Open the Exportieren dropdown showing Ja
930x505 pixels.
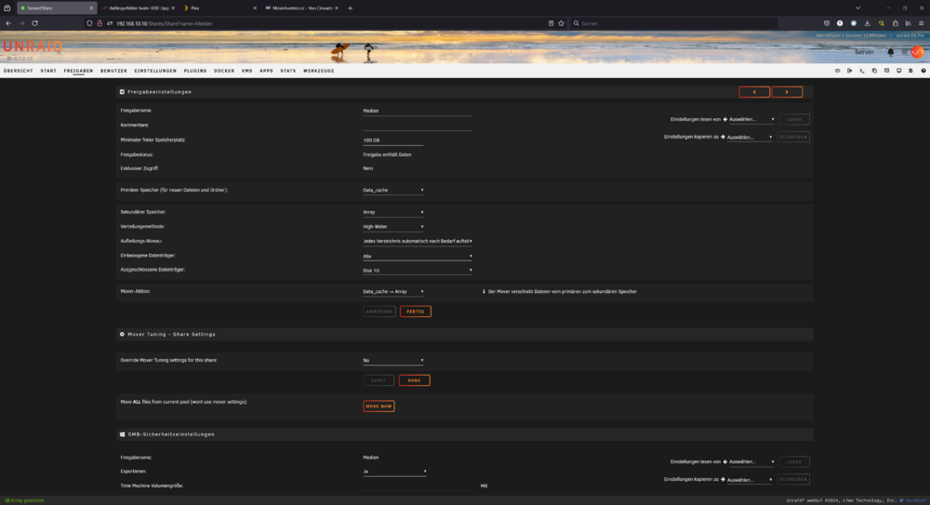point(394,472)
